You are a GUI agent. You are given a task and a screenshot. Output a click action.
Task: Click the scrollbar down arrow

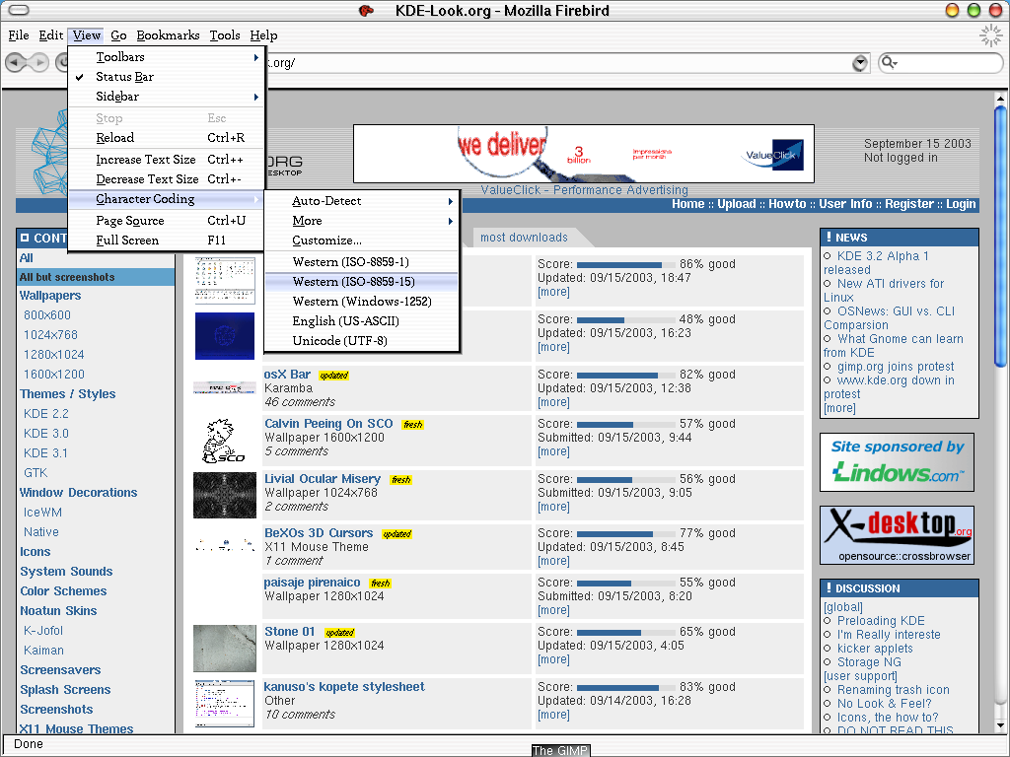coord(1000,725)
